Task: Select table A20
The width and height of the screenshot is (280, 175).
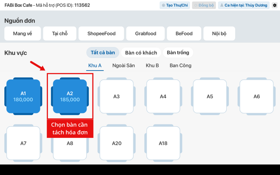Action: click(116, 143)
